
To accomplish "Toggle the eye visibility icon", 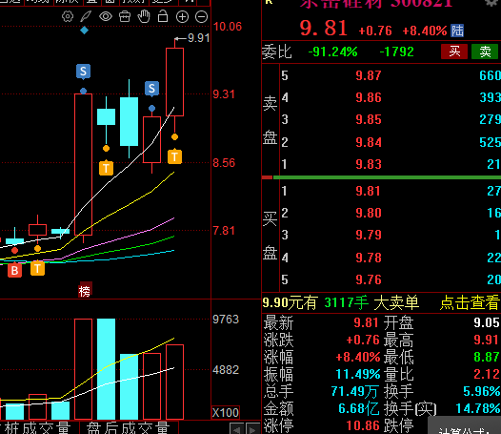I will click(x=106, y=16).
